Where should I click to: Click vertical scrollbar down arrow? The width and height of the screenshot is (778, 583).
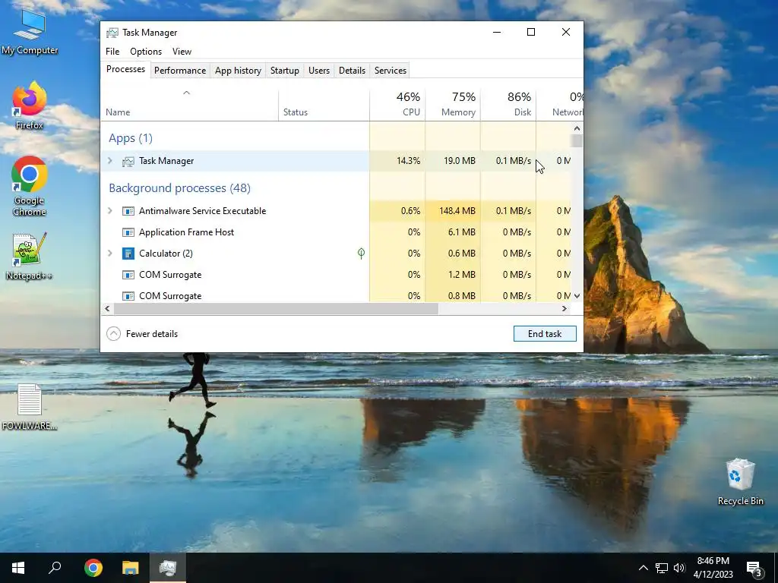click(x=577, y=296)
